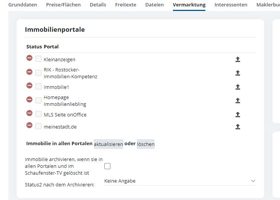This screenshot has width=280, height=200.
Task: Click the aktualisieren button for all portals
Action: pyautogui.click(x=109, y=144)
